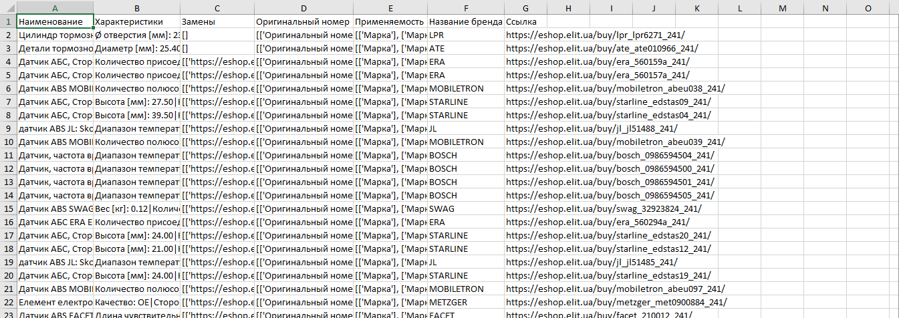Screen dimensions: 899x318
Task: Select brand cell 'LPR'
Action: click(x=465, y=35)
